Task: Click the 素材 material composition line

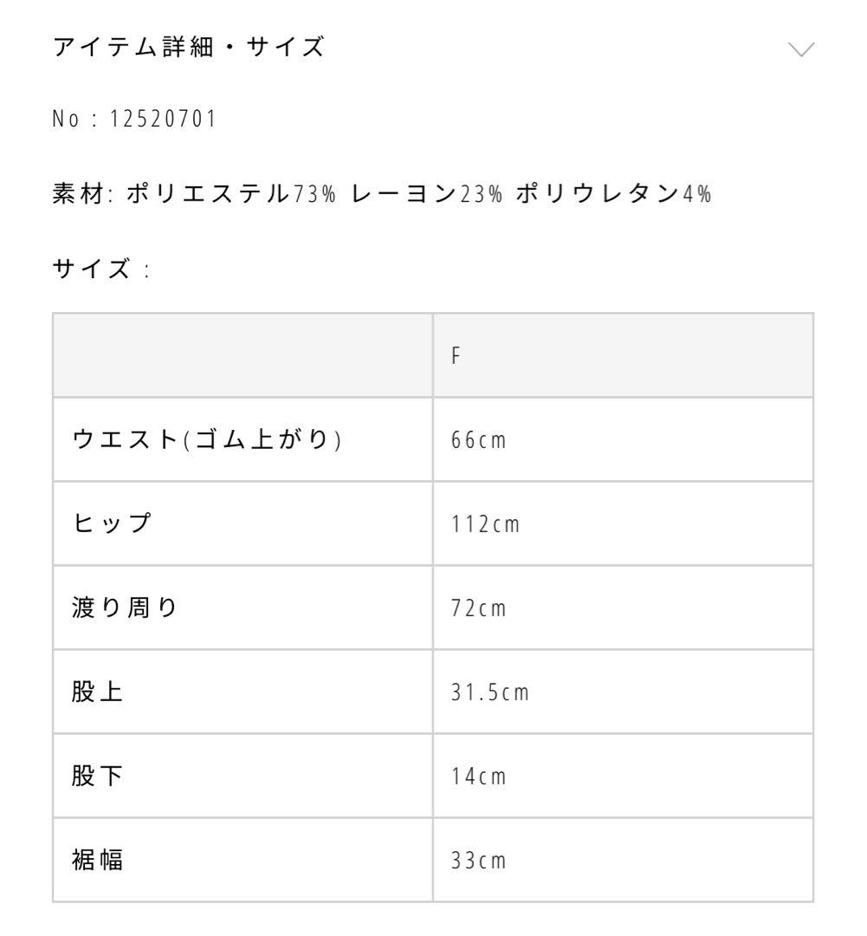Action: (x=381, y=194)
